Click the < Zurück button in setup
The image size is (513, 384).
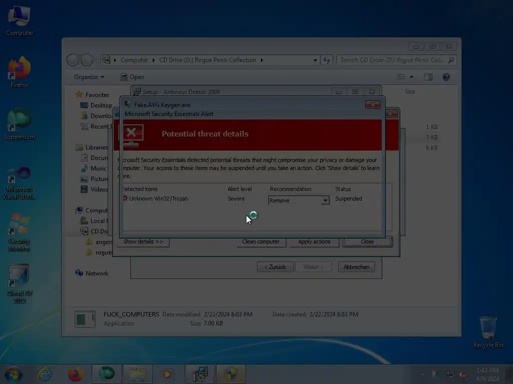275,267
